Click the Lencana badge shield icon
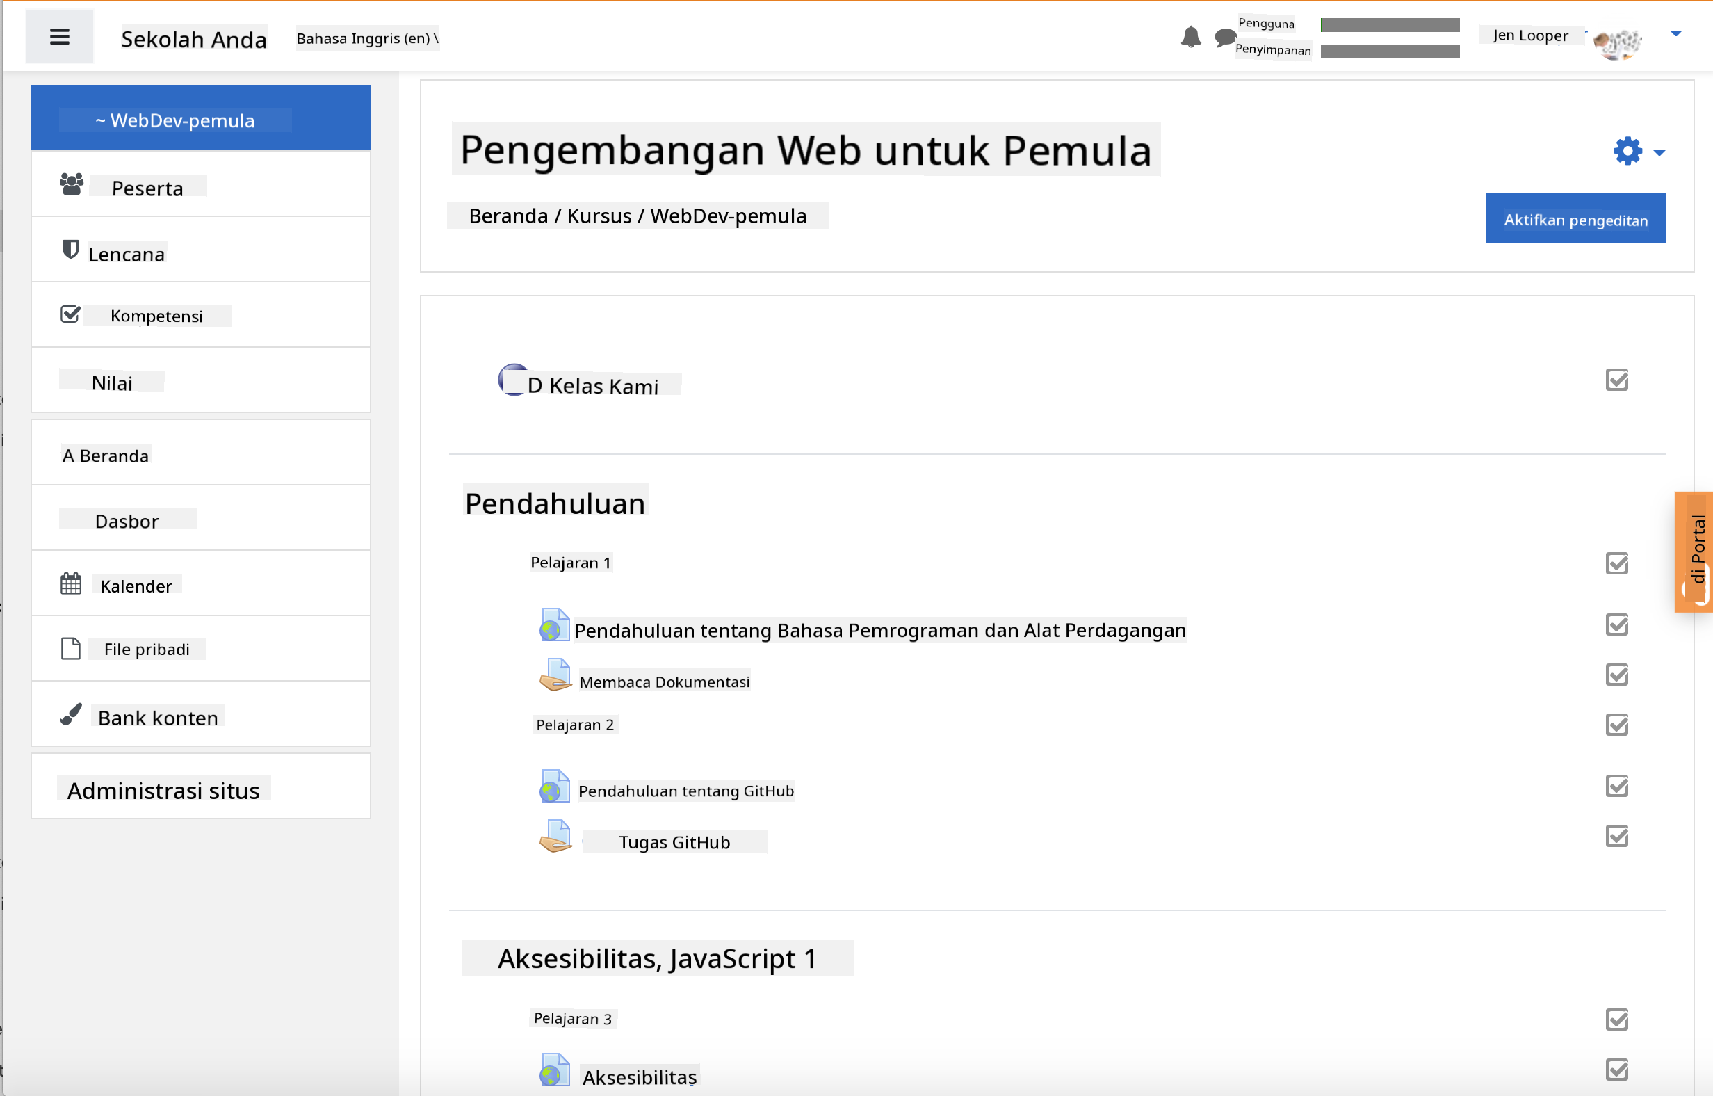Viewport: 1713px width, 1096px height. click(70, 250)
